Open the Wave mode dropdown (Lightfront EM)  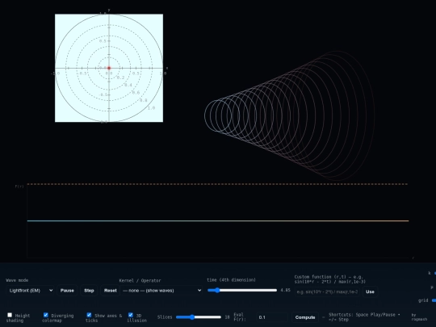[30, 291]
